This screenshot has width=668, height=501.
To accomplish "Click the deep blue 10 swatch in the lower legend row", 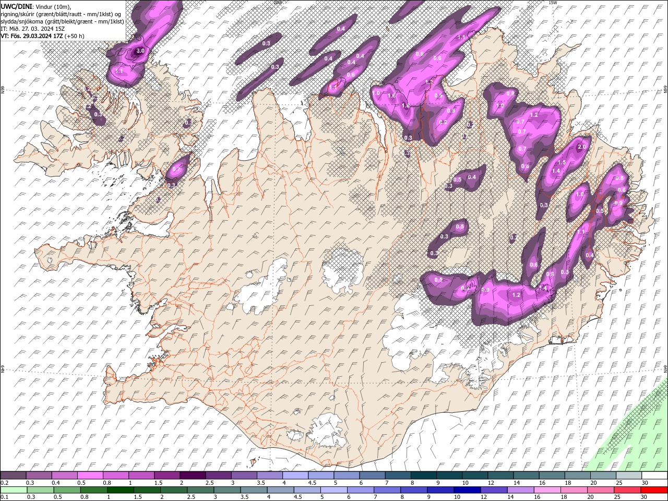I will (x=467, y=490).
